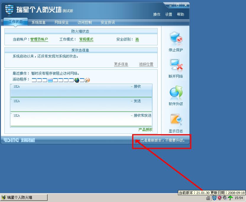Viewport: 246px width, 202px height.
Task: Click the 15:54 system clock
Action: tap(239, 198)
